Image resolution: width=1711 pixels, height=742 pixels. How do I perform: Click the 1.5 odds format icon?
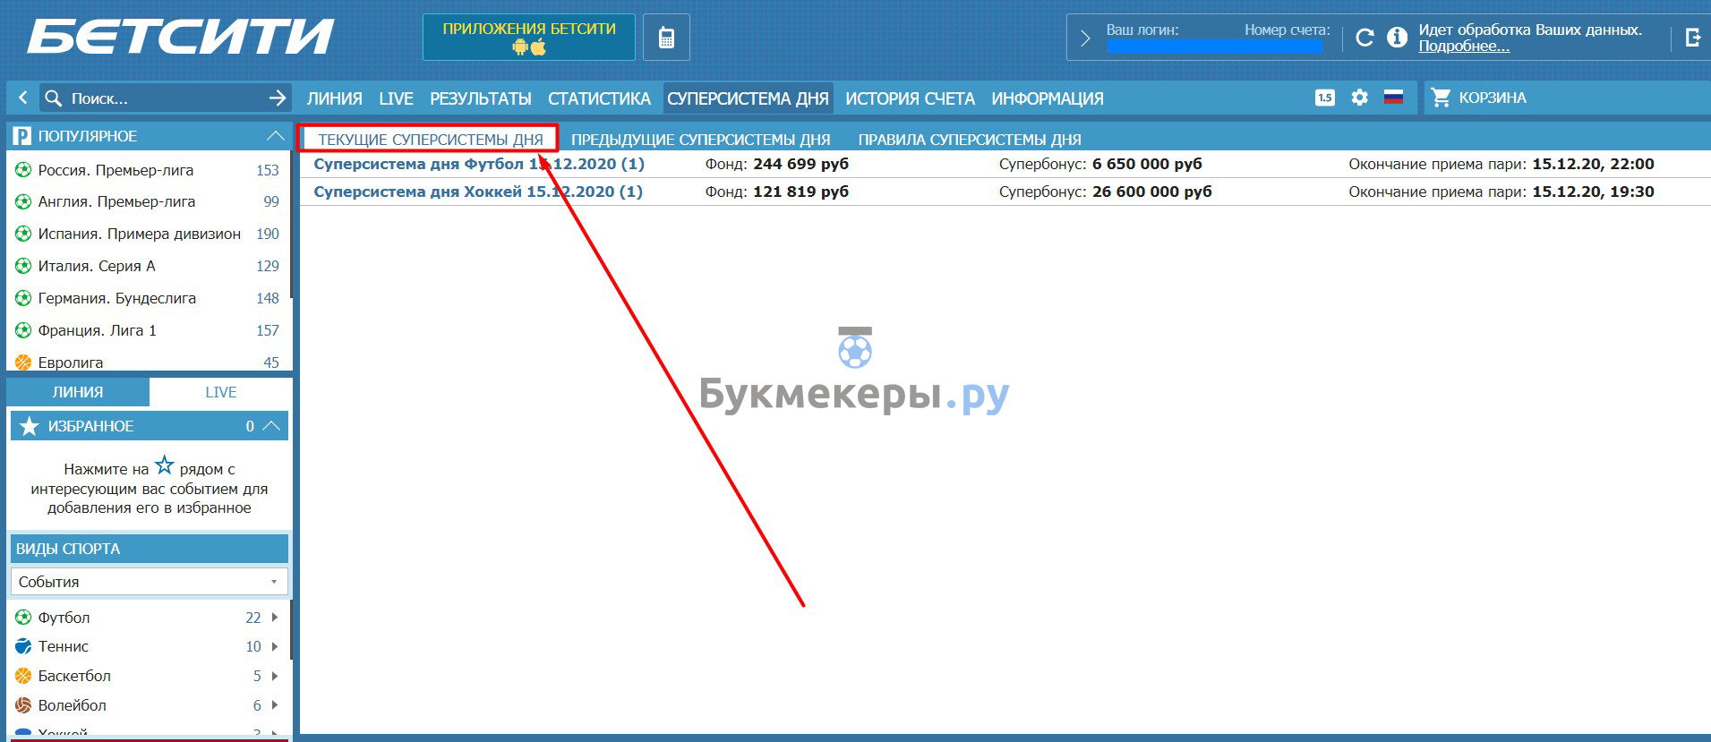pos(1325,98)
